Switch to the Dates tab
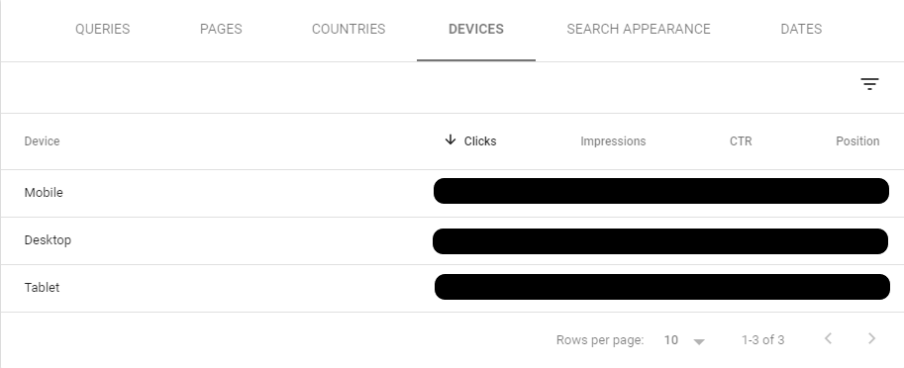 (801, 30)
